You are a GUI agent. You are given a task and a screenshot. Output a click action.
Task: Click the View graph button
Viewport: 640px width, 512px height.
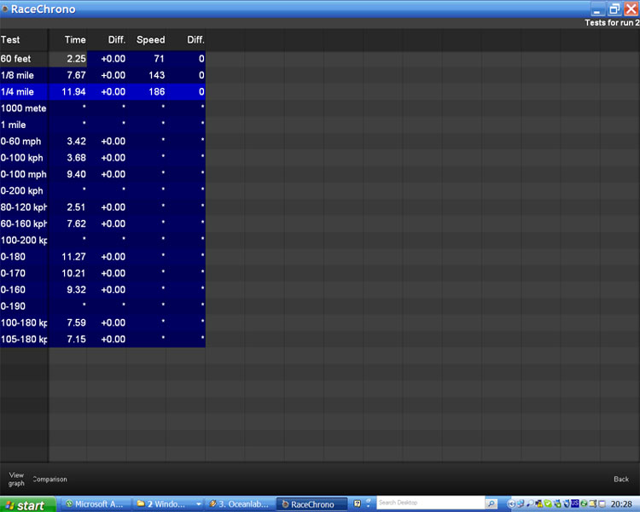tap(16, 479)
